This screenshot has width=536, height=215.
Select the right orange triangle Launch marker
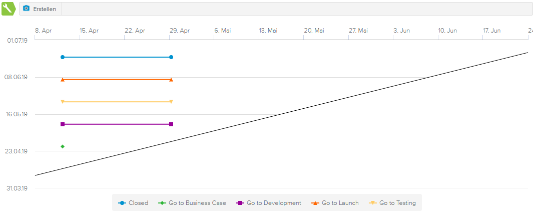coord(171,80)
